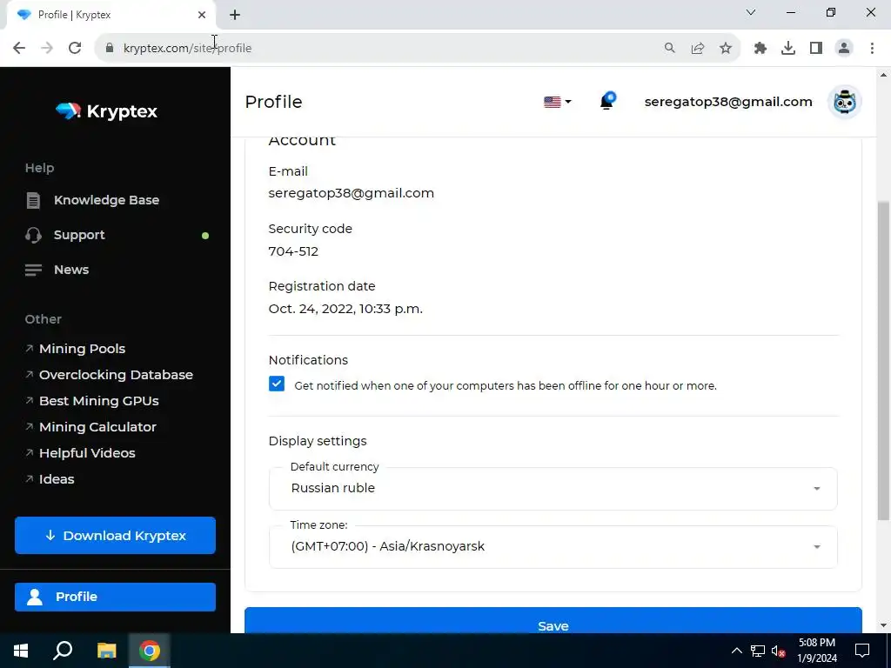This screenshot has width=891, height=668.
Task: Open Best Mining GPUs link
Action: coord(99,401)
